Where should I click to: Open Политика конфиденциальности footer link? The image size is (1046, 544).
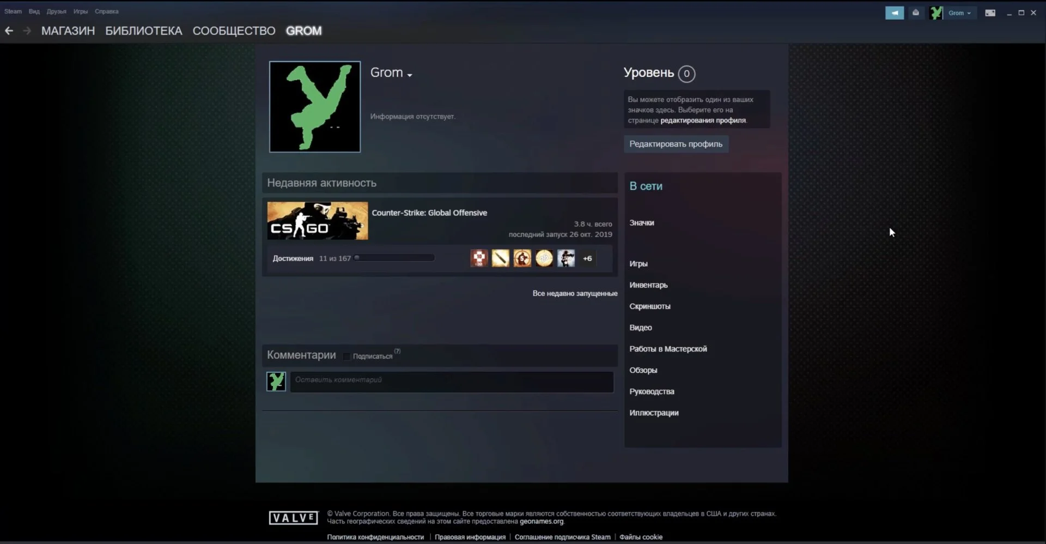point(375,537)
